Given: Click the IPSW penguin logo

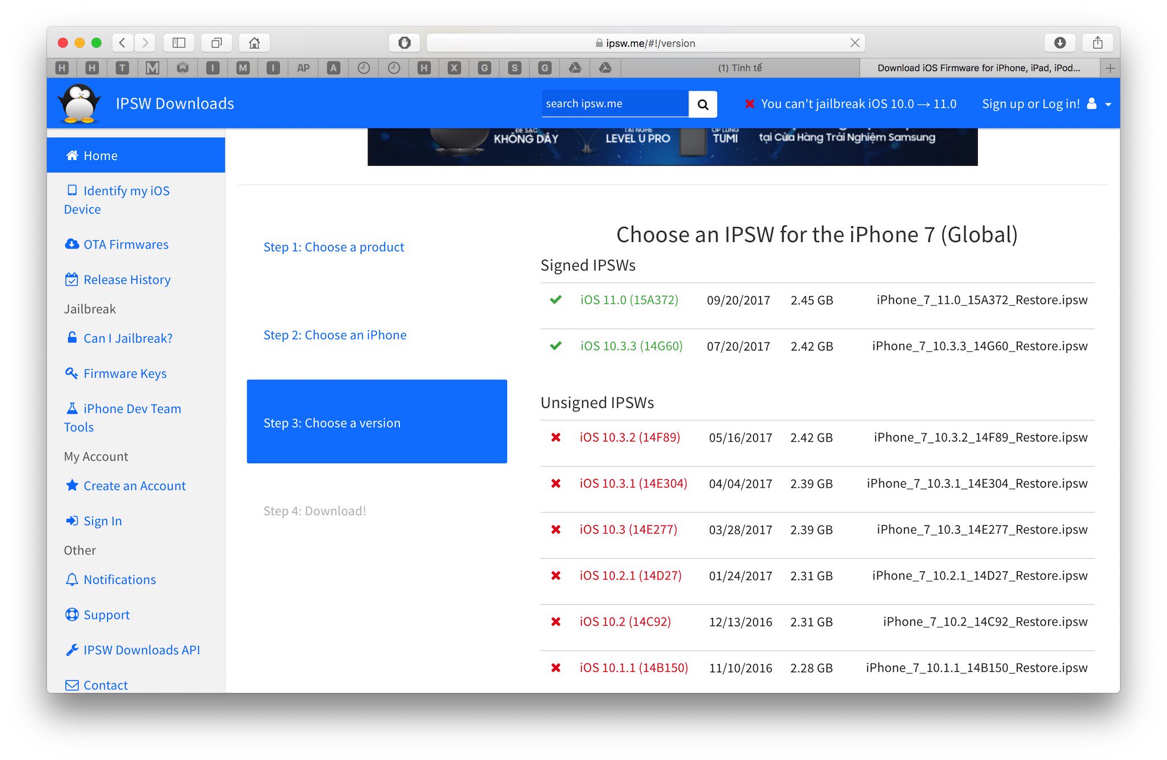Looking at the screenshot, I should [x=80, y=103].
